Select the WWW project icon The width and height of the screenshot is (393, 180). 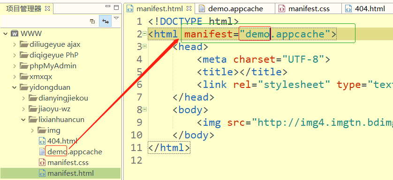tap(15, 34)
